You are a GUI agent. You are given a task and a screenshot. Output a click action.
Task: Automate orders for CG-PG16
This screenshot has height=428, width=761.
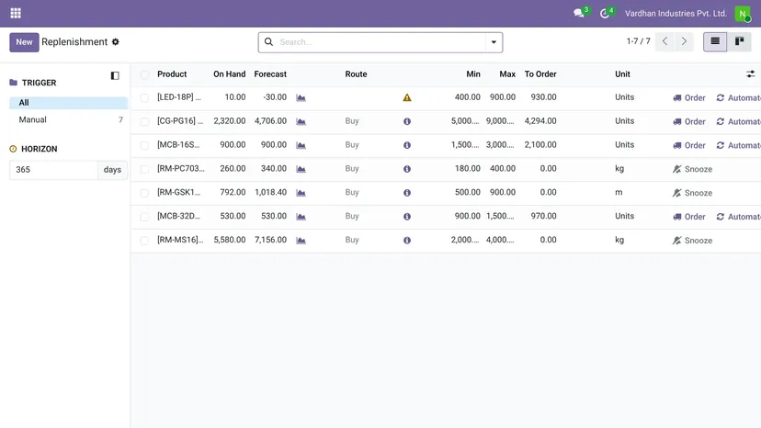click(738, 121)
